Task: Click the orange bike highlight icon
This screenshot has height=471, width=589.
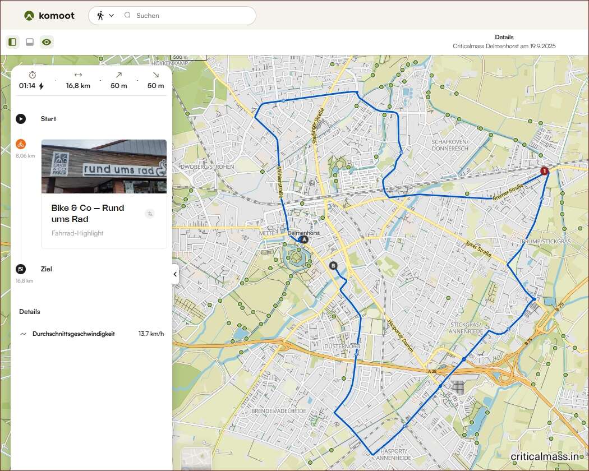Action: [21, 144]
